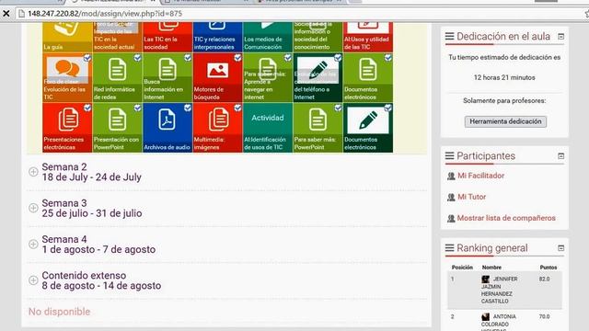
Task: Click Antonia Colorado ranking avatar
Action: click(x=485, y=317)
